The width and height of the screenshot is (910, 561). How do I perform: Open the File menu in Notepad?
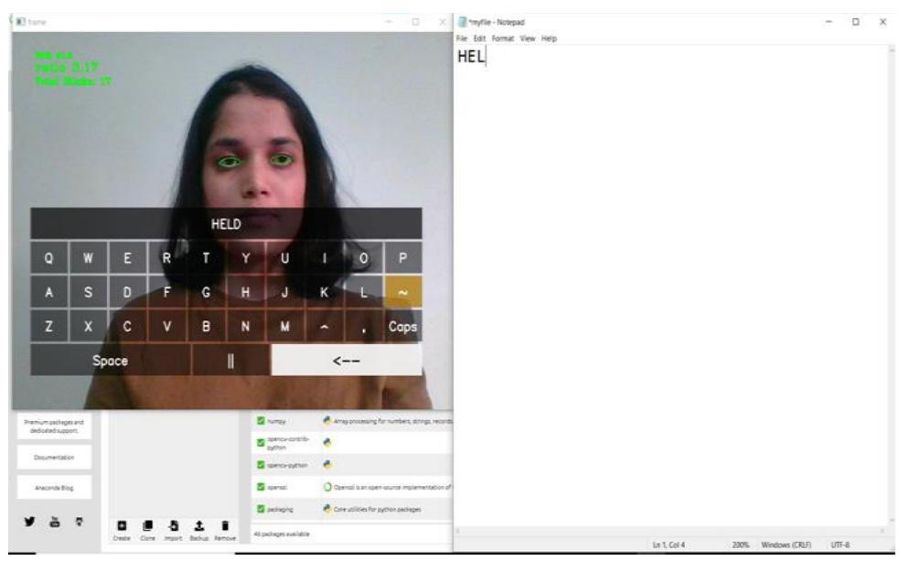pos(461,38)
